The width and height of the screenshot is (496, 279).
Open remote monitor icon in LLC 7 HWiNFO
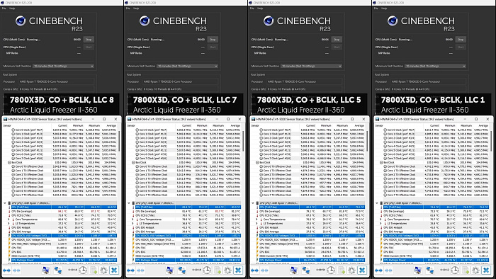[170, 271]
